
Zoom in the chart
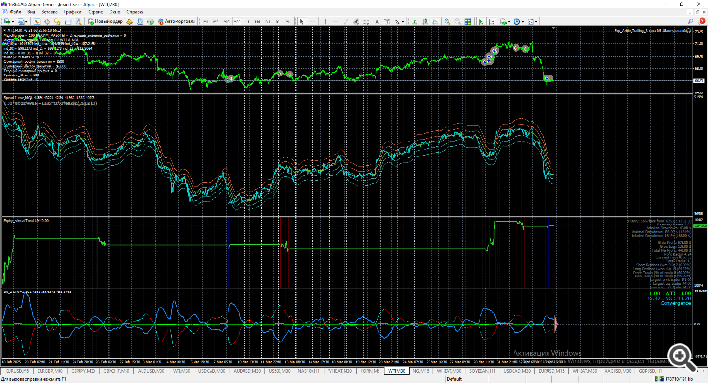[447, 21]
